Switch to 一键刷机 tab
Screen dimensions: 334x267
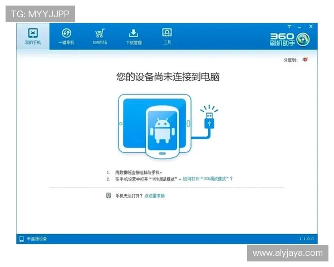click(66, 36)
